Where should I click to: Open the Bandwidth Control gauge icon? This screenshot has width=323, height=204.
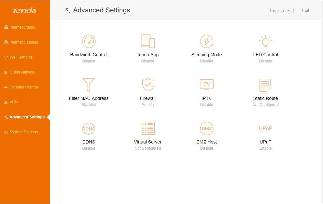click(89, 41)
